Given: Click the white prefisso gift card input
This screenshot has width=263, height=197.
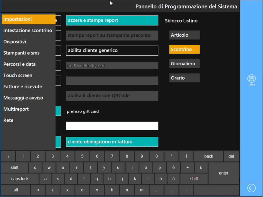Looking at the screenshot, I should (x=112, y=126).
